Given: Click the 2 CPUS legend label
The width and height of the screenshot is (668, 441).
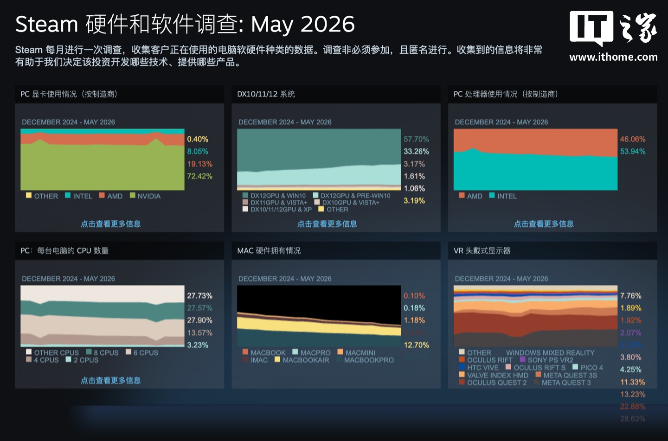Looking at the screenshot, I should (x=86, y=360).
